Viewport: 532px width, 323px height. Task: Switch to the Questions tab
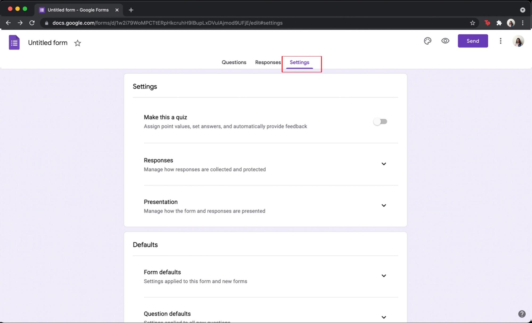pos(234,62)
